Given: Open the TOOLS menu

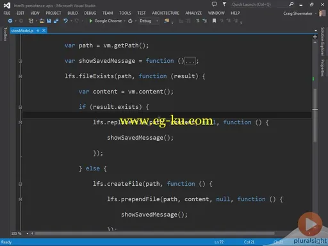Looking at the screenshot, I should pyautogui.click(x=125, y=13).
